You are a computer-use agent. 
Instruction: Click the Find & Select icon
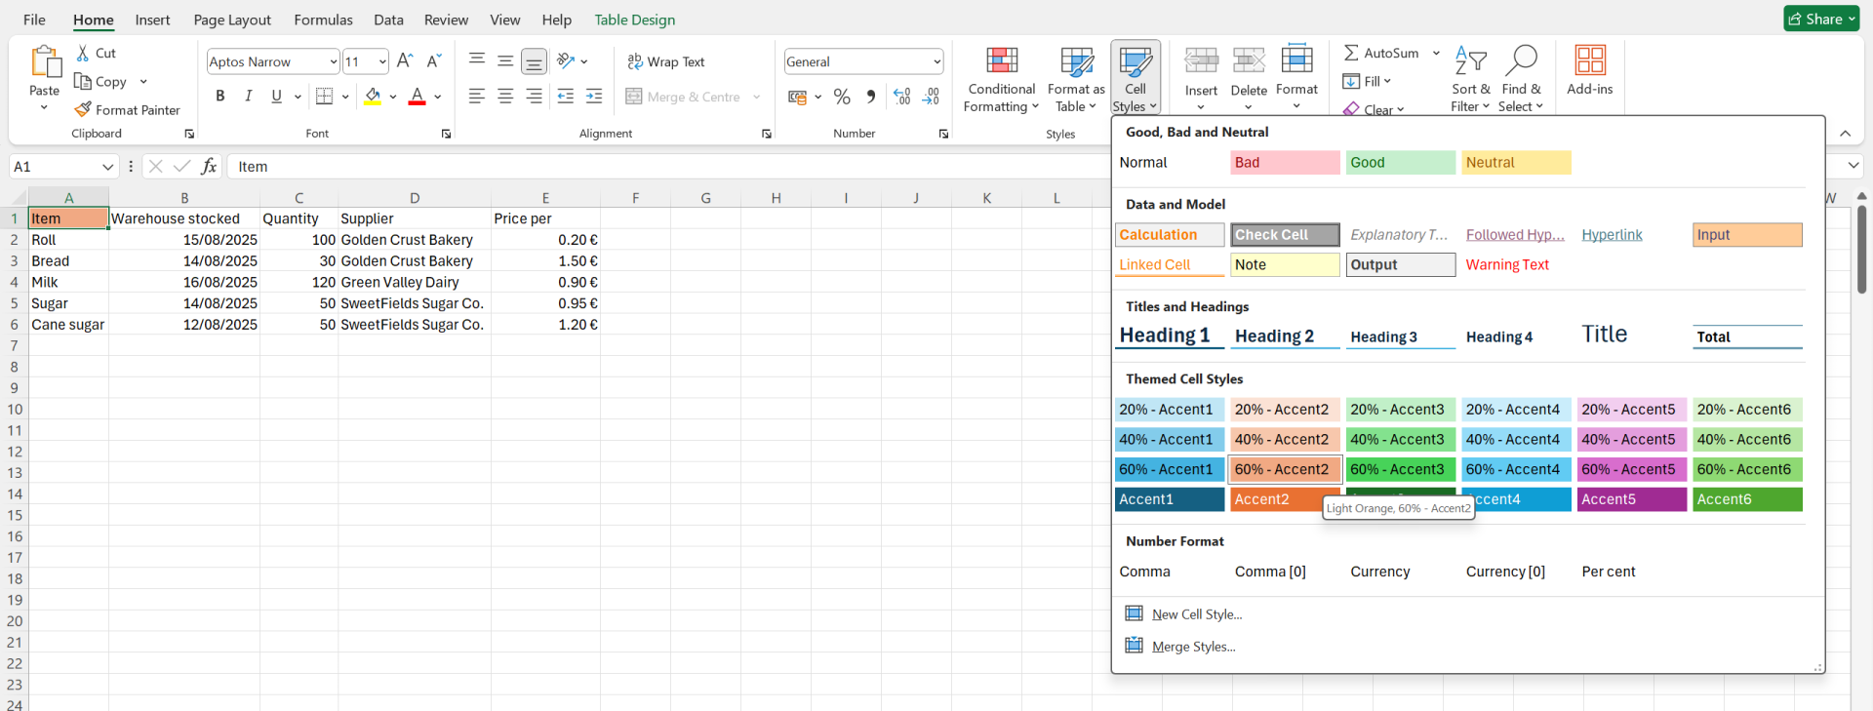[1521, 60]
